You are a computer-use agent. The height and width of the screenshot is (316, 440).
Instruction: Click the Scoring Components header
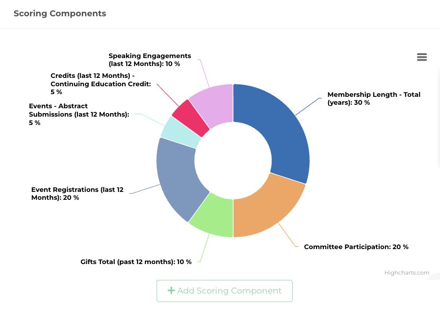[60, 14]
